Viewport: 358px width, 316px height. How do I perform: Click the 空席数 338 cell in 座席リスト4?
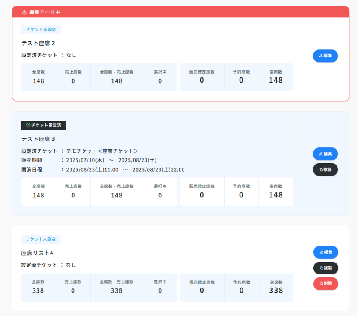click(x=276, y=286)
